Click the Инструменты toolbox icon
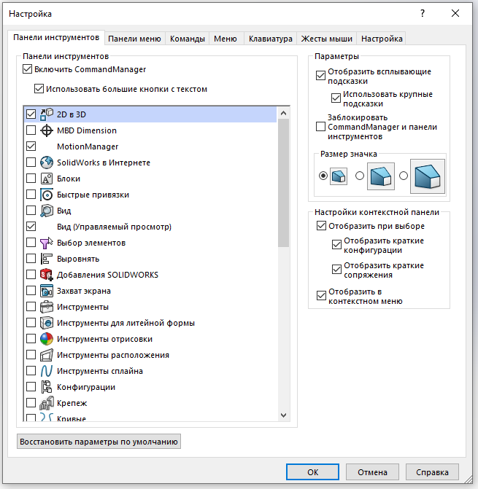 pos(47,307)
